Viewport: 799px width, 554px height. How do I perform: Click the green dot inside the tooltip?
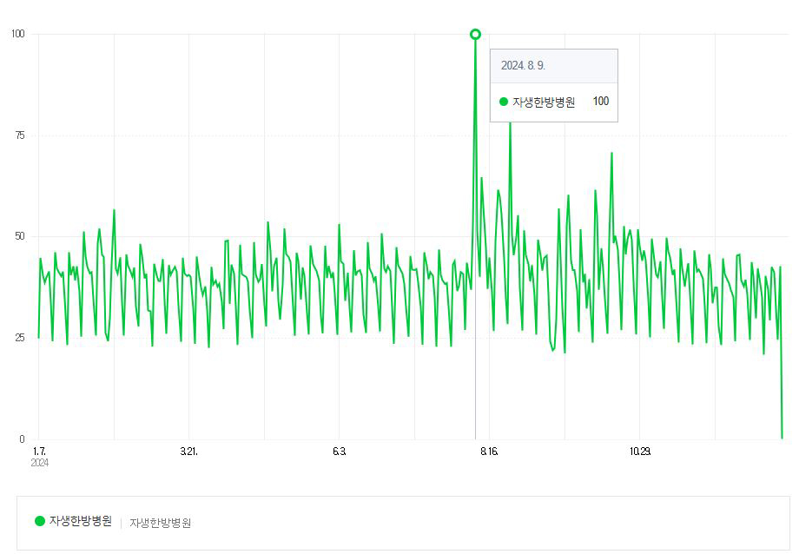504,102
